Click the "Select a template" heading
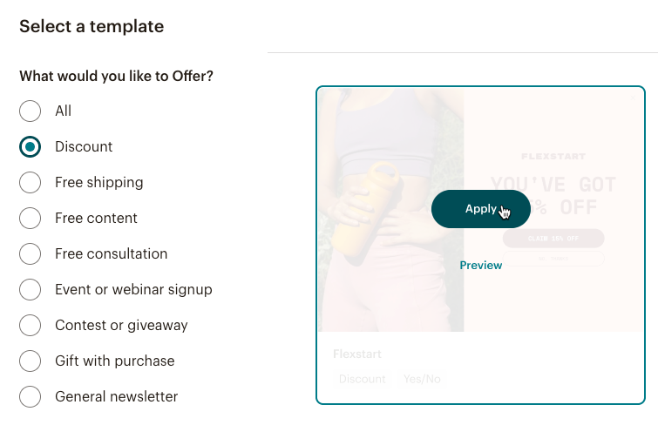Screen dimensions: 658x425 click(92, 26)
